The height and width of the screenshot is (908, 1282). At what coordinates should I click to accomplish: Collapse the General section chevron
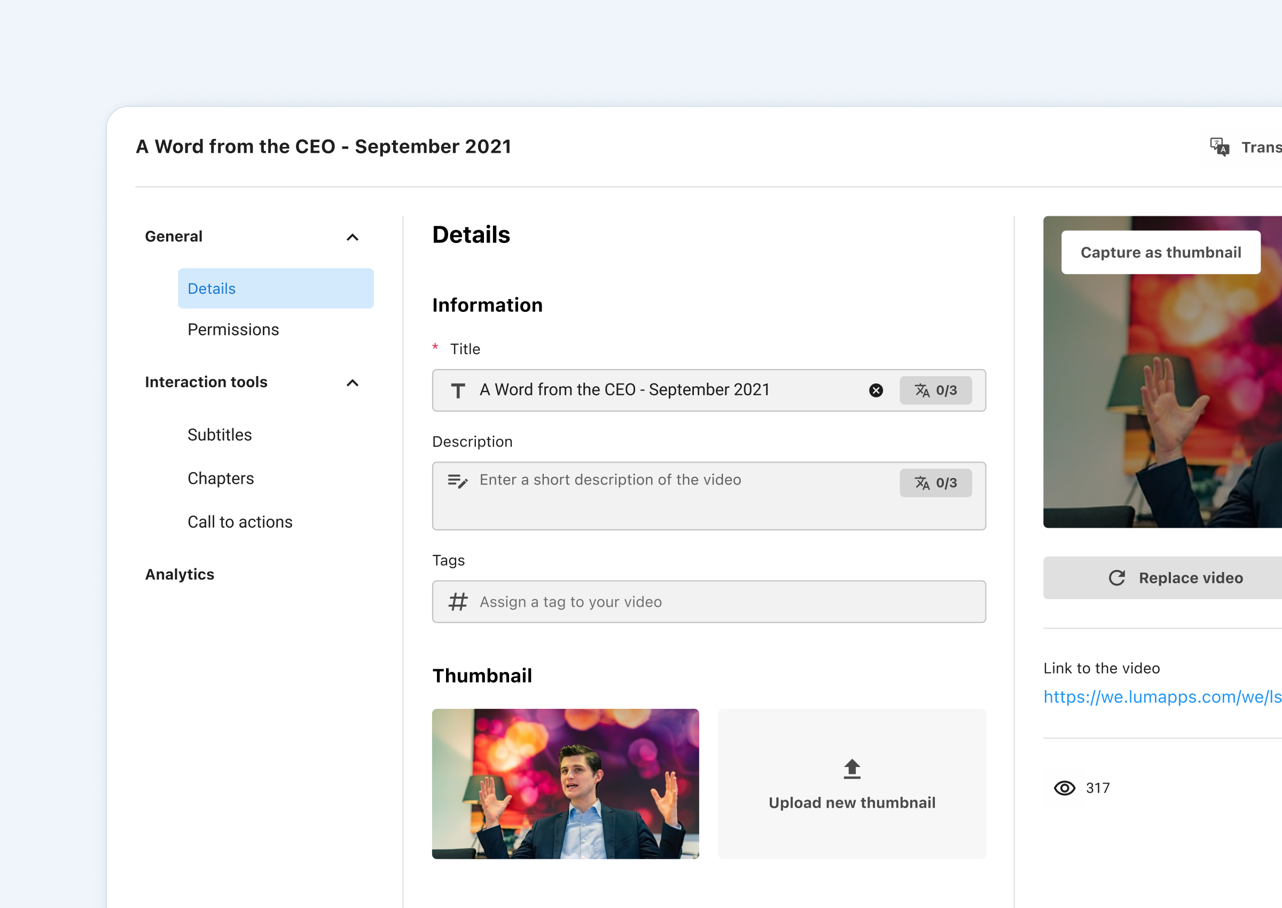pyautogui.click(x=352, y=237)
